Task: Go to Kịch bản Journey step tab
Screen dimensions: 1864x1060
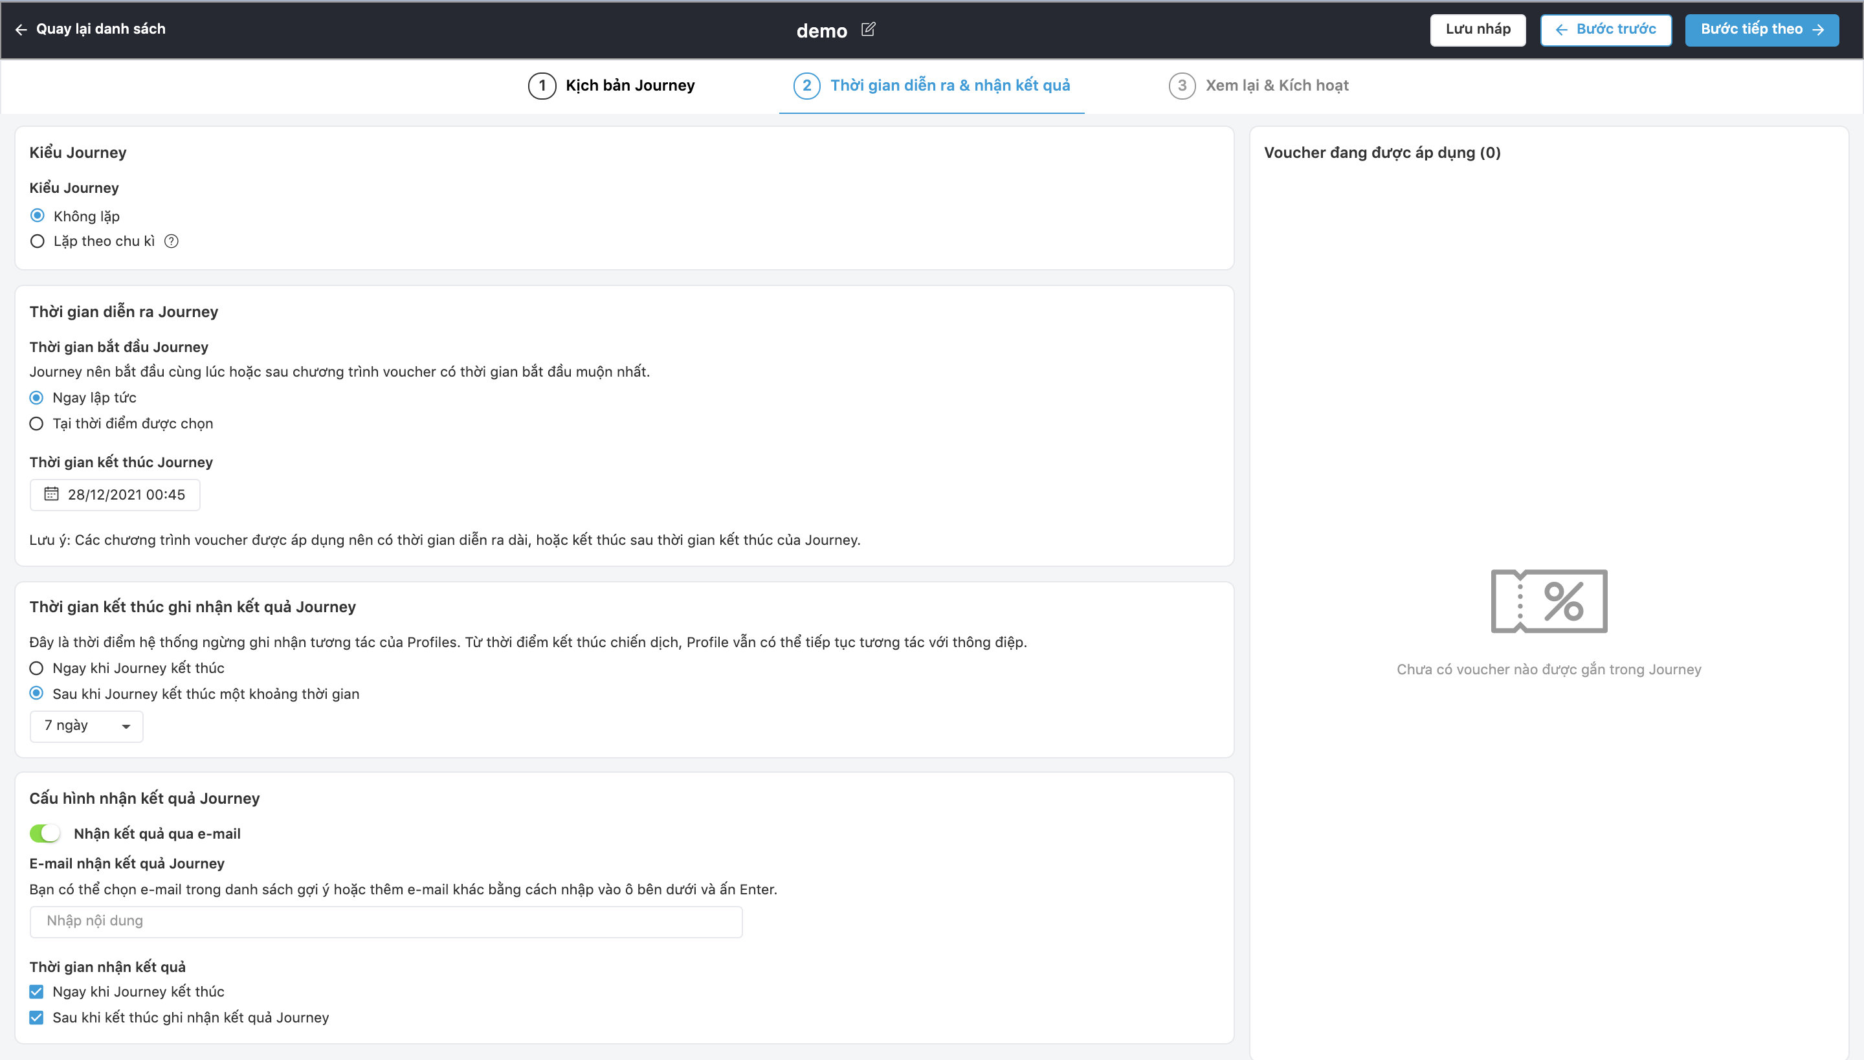Action: (x=630, y=86)
